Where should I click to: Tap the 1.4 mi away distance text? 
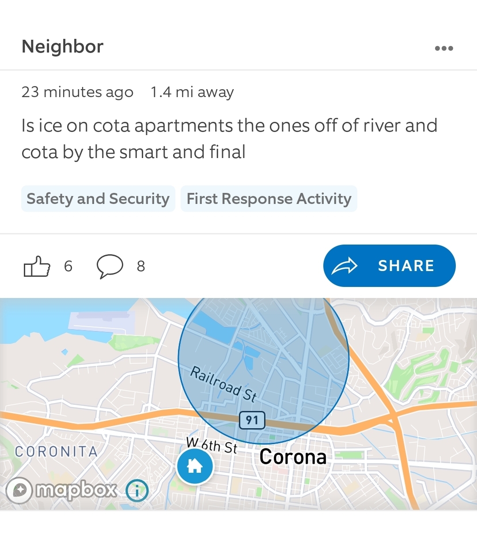192,92
